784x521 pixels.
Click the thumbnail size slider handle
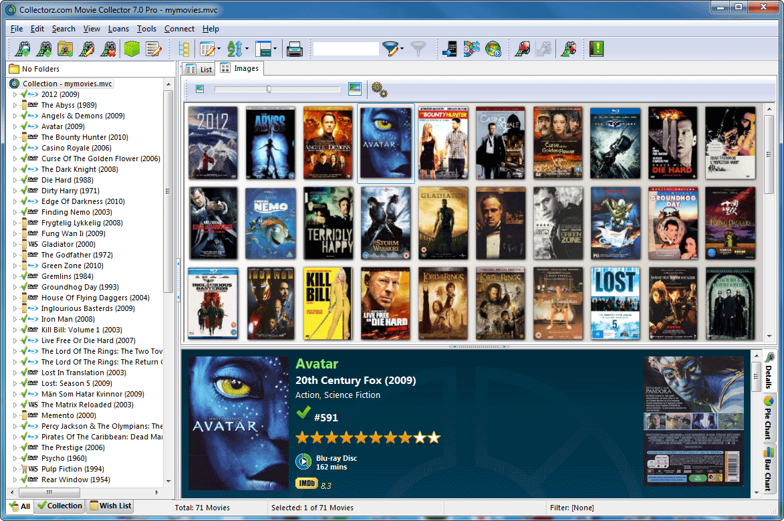click(269, 89)
